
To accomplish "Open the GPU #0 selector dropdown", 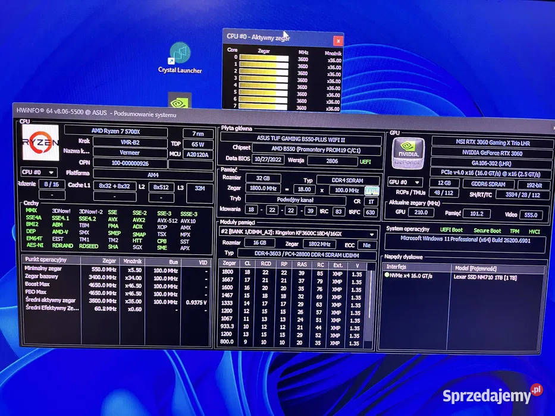I will [x=406, y=181].
